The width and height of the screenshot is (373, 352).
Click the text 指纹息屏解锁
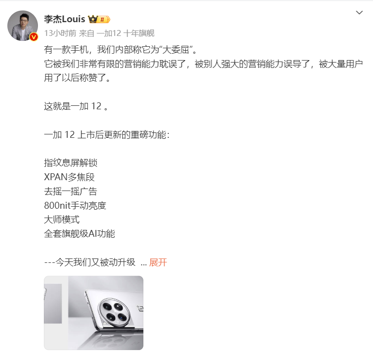pos(70,163)
